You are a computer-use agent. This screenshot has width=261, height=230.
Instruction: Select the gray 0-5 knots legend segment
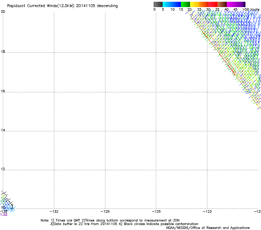coord(158,4)
